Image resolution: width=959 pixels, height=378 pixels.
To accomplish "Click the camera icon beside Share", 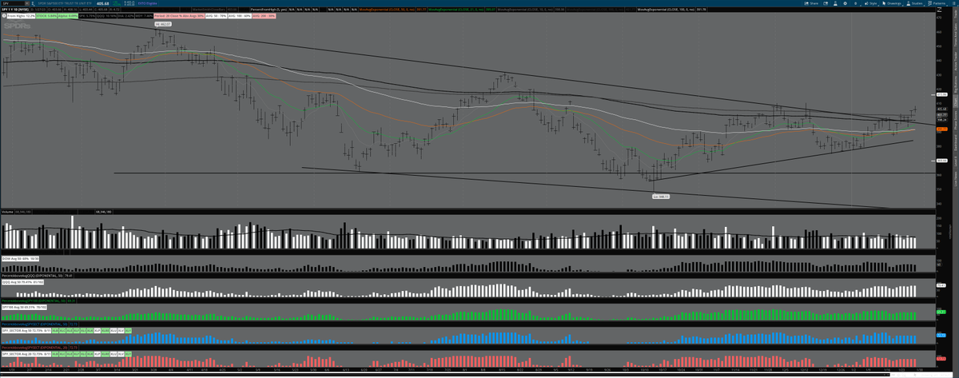I will (x=826, y=3).
